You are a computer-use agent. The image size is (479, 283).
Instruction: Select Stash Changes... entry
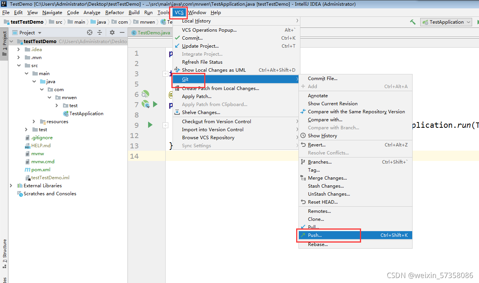[x=355, y=186]
